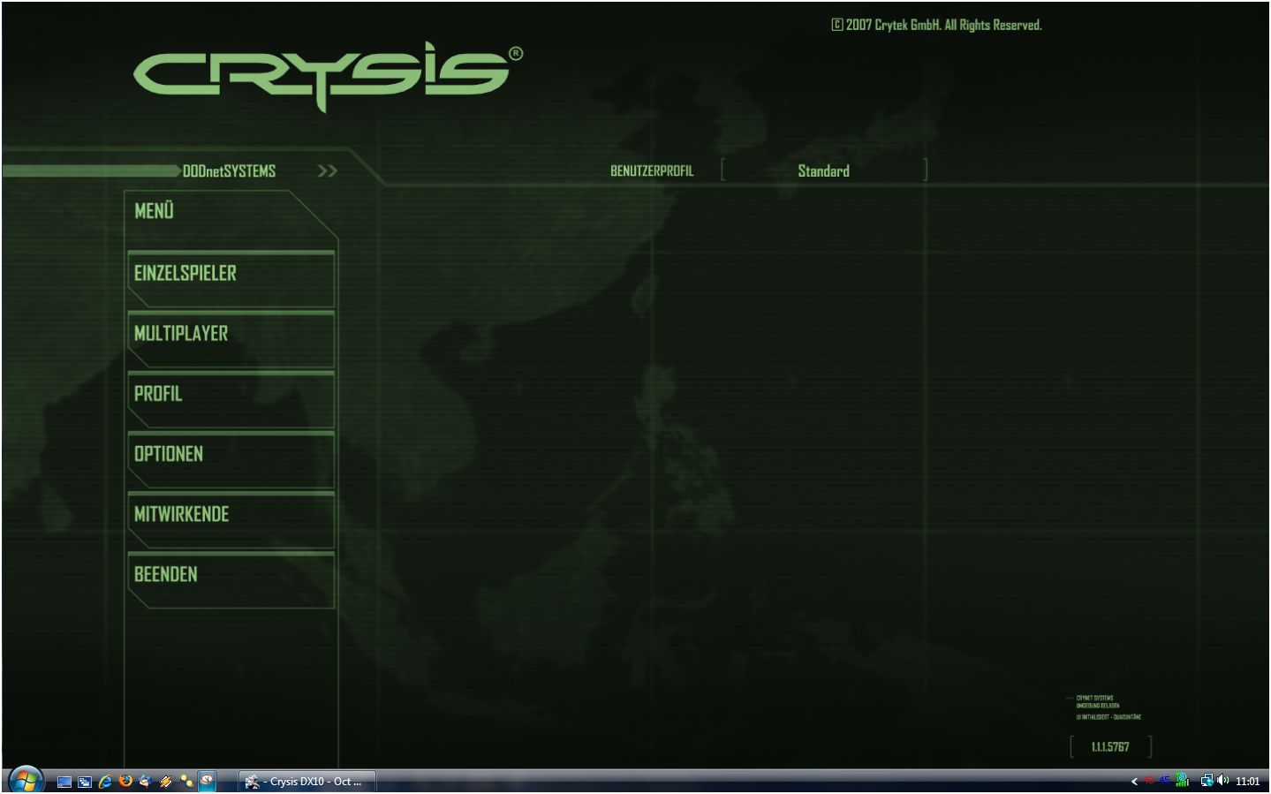Click the red temperature tray icon
This screenshot has width=1271, height=794.
click(x=1149, y=781)
